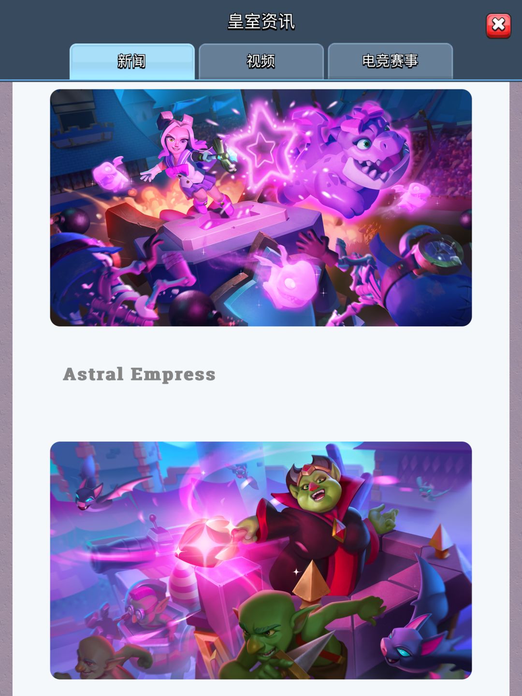The width and height of the screenshot is (522, 696).
Task: Open the Astral Empress banner article
Action: [261, 208]
